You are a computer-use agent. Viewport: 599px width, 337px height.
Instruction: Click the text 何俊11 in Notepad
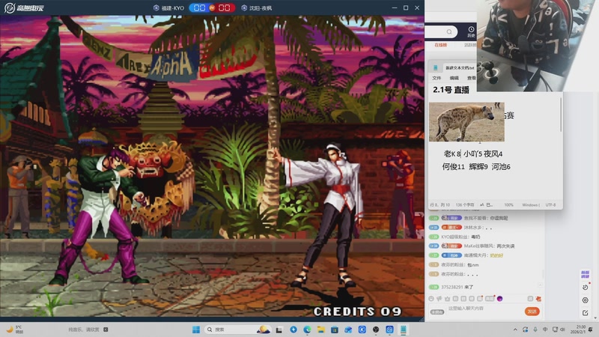coord(454,166)
